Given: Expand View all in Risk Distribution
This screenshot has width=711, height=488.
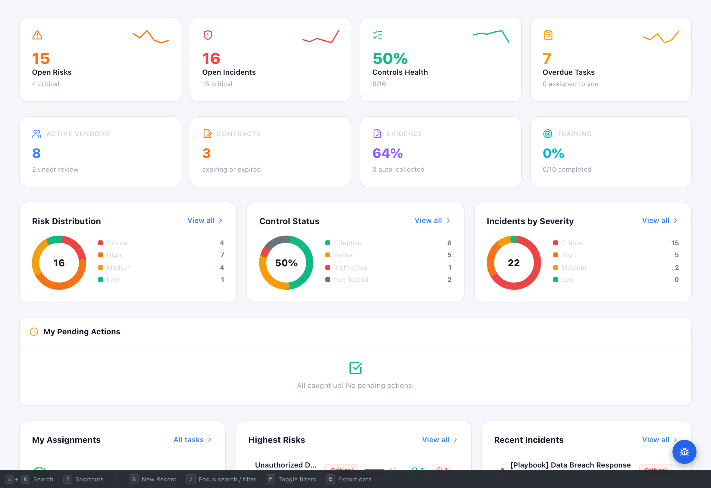Looking at the screenshot, I should pyautogui.click(x=204, y=220).
